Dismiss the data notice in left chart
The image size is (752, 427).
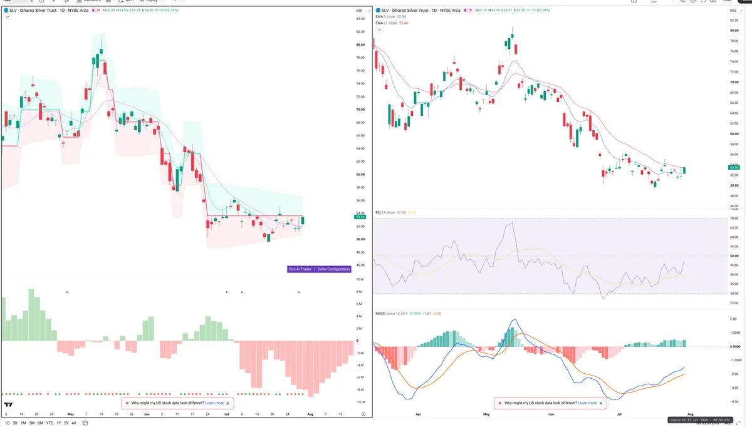tap(229, 403)
